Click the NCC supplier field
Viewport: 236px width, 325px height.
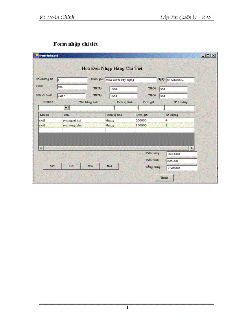coord(72,87)
